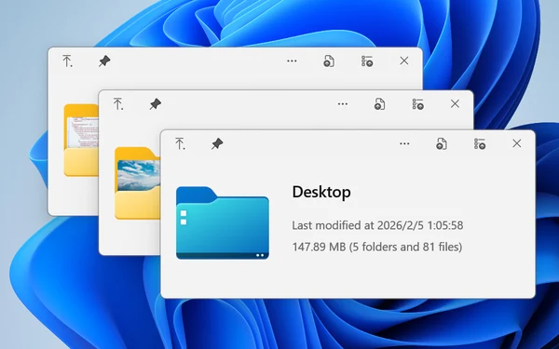Close the rearmost code-folder window

click(404, 60)
